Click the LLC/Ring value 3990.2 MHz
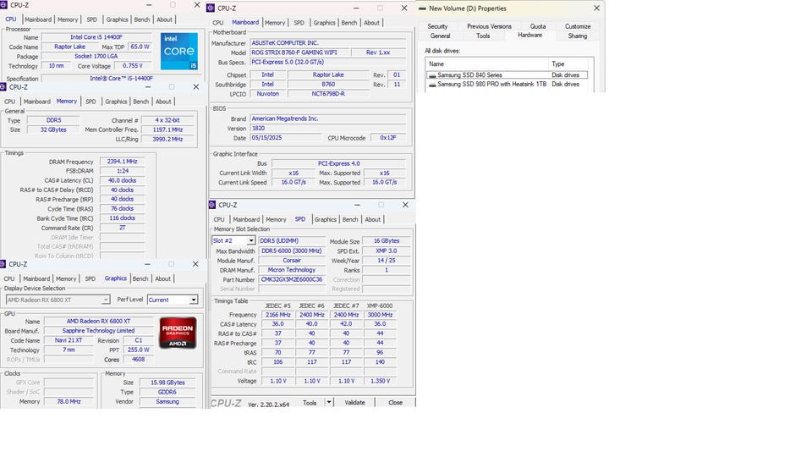This screenshot has height=457, width=812. (167, 139)
